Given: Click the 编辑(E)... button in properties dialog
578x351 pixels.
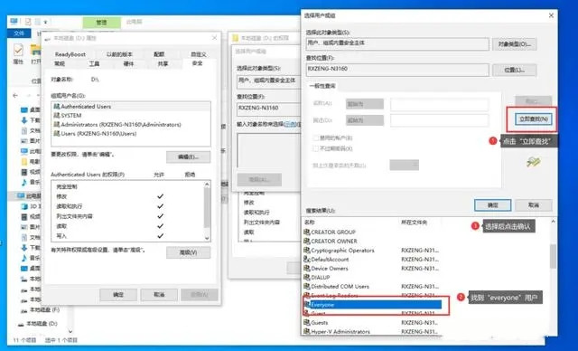Looking at the screenshot, I should tap(189, 157).
